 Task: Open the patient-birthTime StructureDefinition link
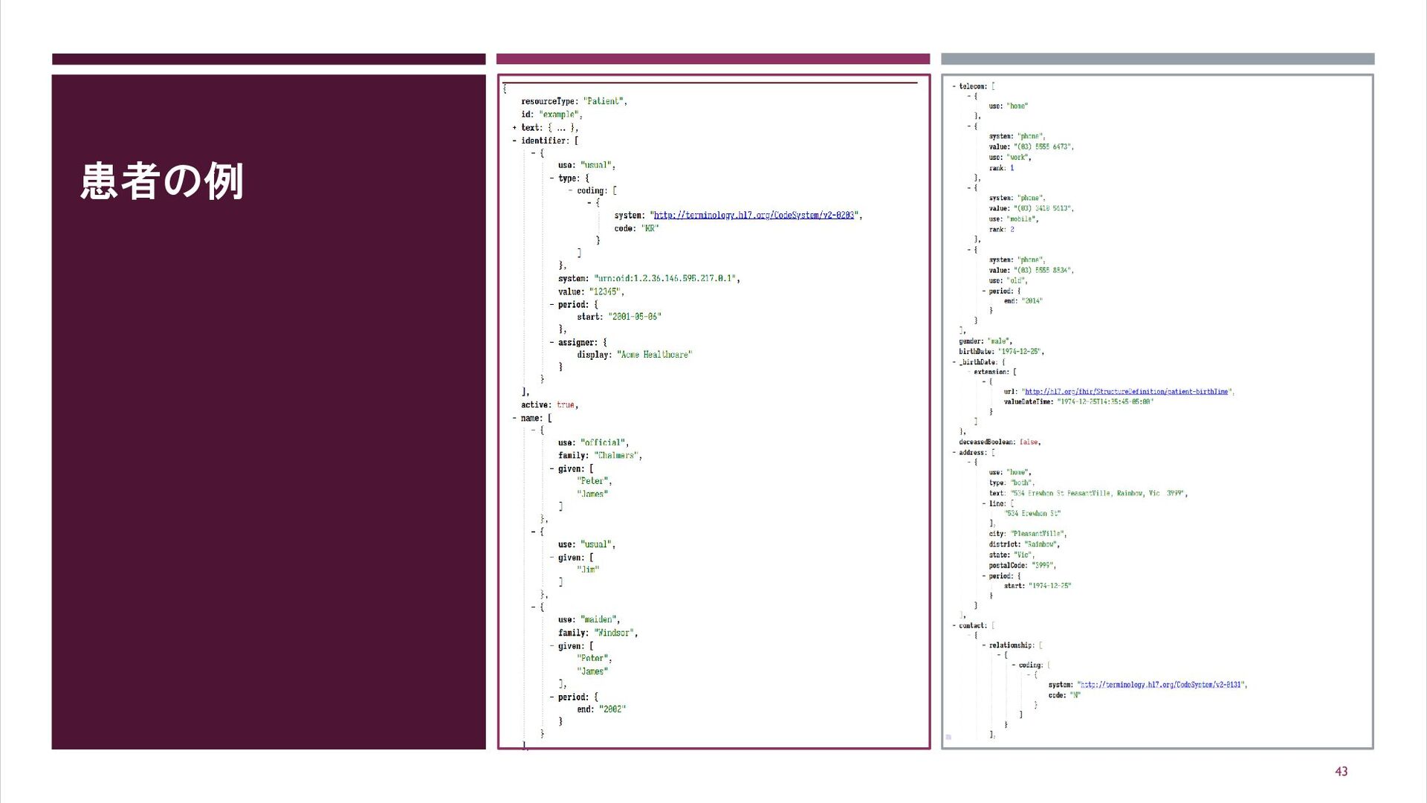[1126, 392]
